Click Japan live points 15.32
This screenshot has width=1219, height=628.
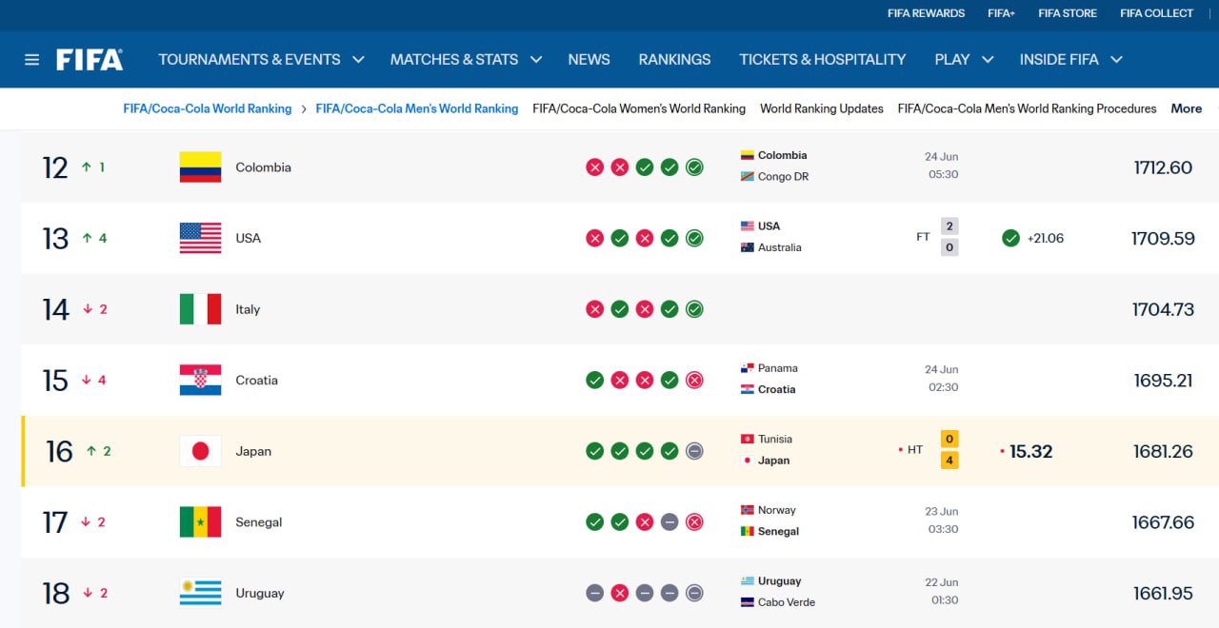(x=1030, y=451)
